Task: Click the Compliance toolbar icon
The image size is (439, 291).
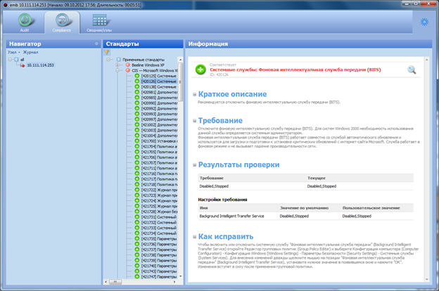Action: point(61,23)
